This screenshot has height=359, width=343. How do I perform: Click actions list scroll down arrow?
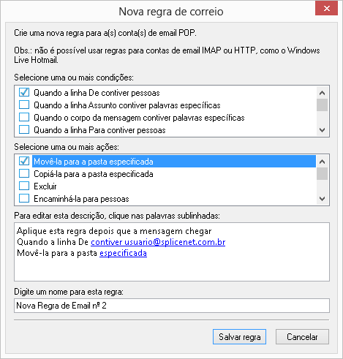click(x=322, y=199)
